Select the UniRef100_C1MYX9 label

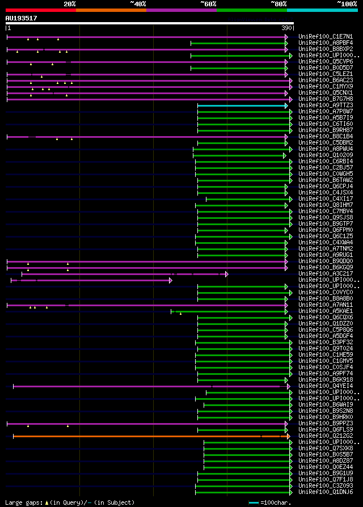click(326, 86)
